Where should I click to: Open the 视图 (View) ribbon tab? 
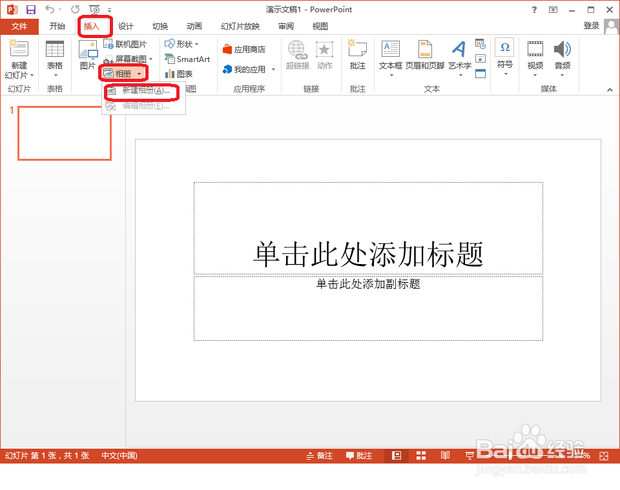(320, 26)
